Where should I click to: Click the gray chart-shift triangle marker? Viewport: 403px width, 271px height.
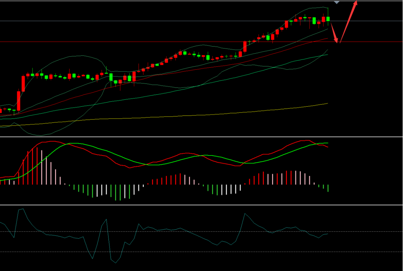(337, 3)
